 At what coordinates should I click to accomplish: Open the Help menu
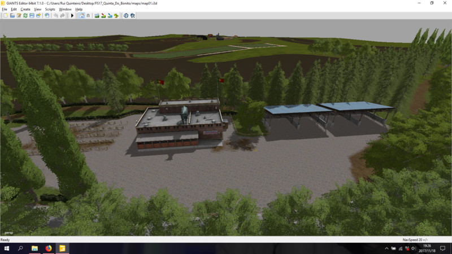[x=79, y=10]
